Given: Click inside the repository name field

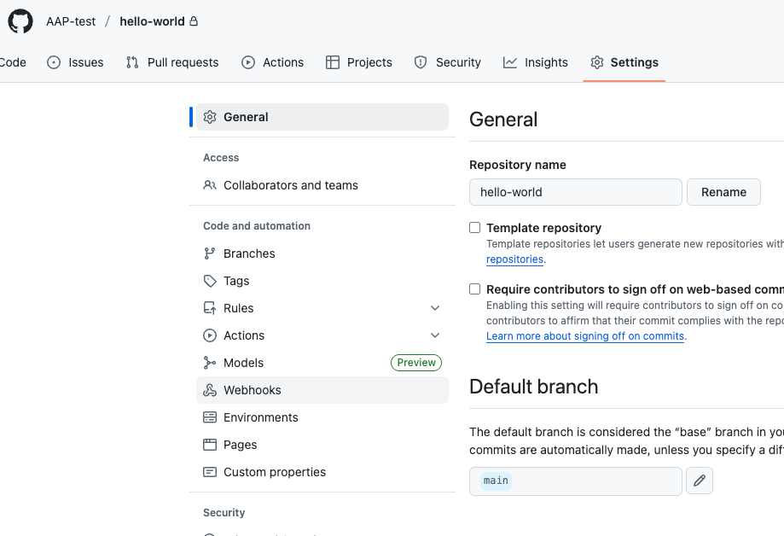Looking at the screenshot, I should coord(575,192).
